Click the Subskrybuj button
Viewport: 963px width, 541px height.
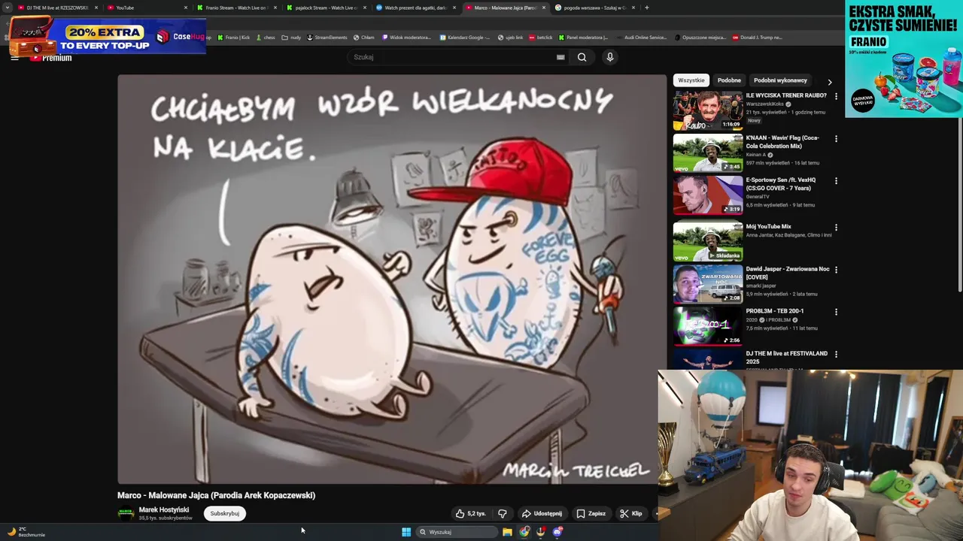tap(224, 514)
